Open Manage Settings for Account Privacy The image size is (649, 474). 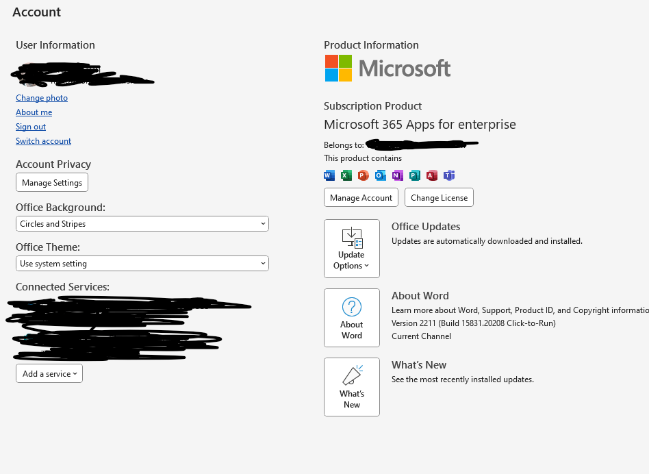tap(52, 183)
